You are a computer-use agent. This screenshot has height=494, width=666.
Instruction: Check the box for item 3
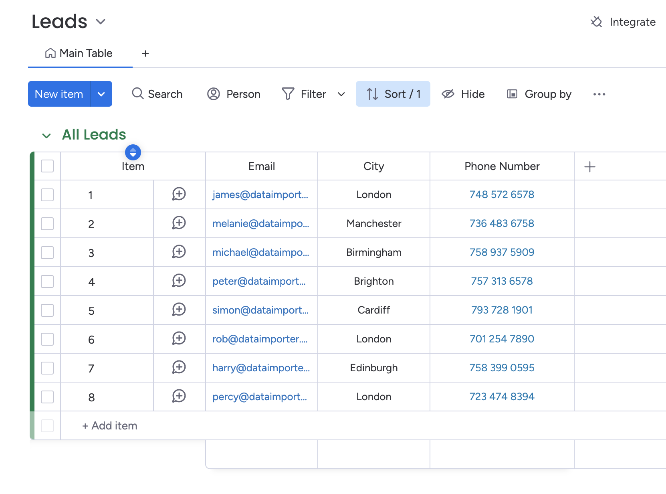pyautogui.click(x=47, y=253)
